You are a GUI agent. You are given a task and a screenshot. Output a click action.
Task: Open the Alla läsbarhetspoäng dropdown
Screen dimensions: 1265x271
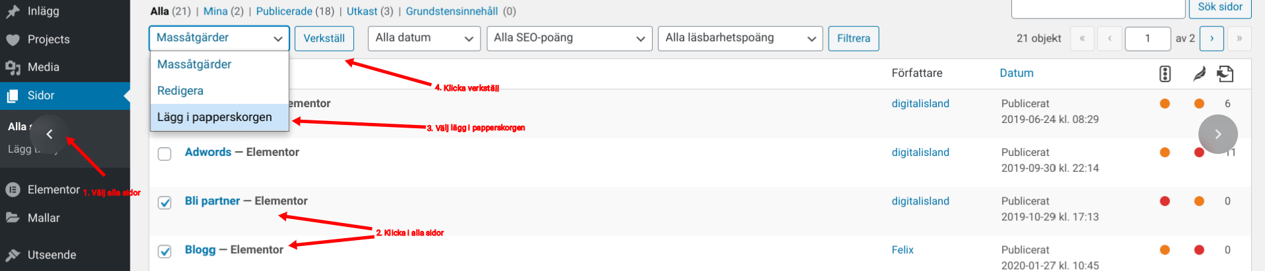[x=740, y=38]
